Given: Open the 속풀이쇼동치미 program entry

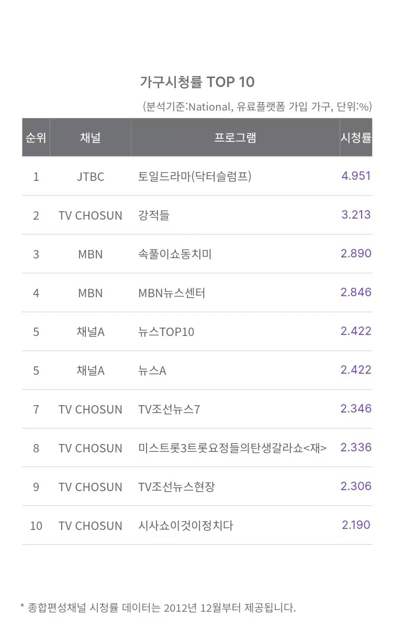Looking at the screenshot, I should (175, 254).
